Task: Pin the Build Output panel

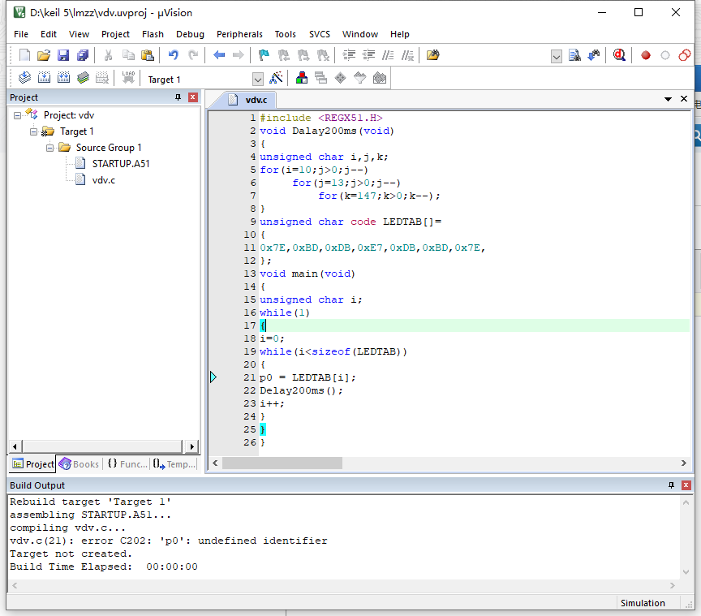Action: tap(671, 485)
